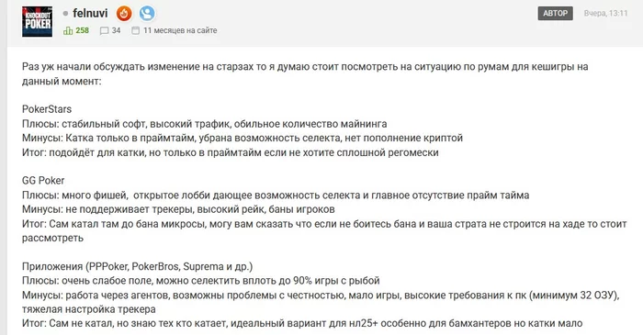The height and width of the screenshot is (335, 643).
Task: Open the Knockout Poker avatar image
Action: coord(37,22)
